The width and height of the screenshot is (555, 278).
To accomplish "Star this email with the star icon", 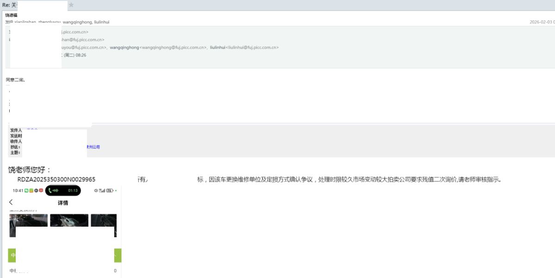I will tap(71, 5).
